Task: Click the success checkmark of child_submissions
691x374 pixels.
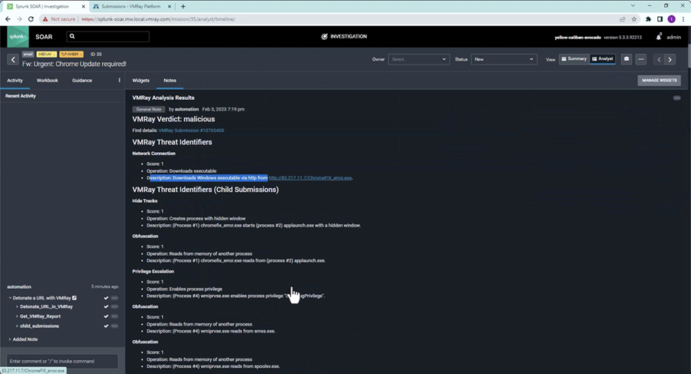Action: click(106, 326)
